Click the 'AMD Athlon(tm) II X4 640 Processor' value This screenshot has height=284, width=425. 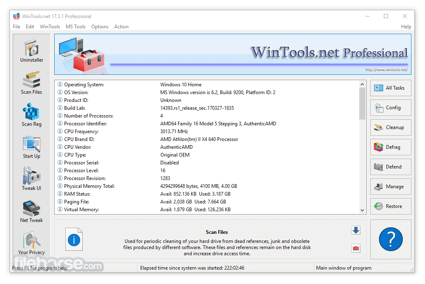tap(199, 139)
